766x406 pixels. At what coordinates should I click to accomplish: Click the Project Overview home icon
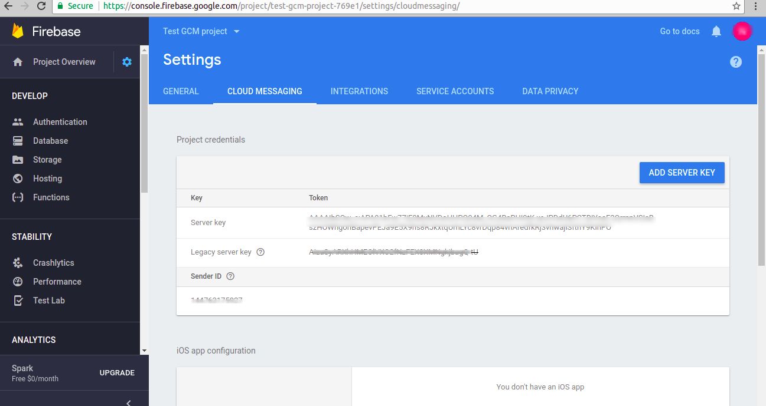pos(18,62)
